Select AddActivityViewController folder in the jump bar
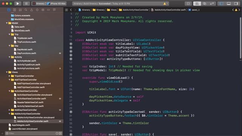This screenshot has height=136, width=242. [x=133, y=10]
